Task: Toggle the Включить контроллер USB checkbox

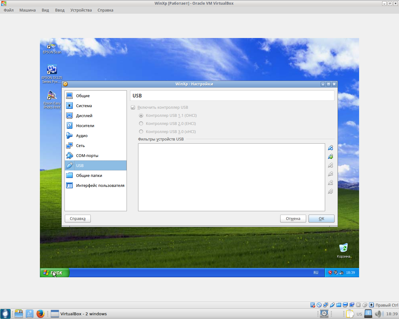Action: click(133, 107)
